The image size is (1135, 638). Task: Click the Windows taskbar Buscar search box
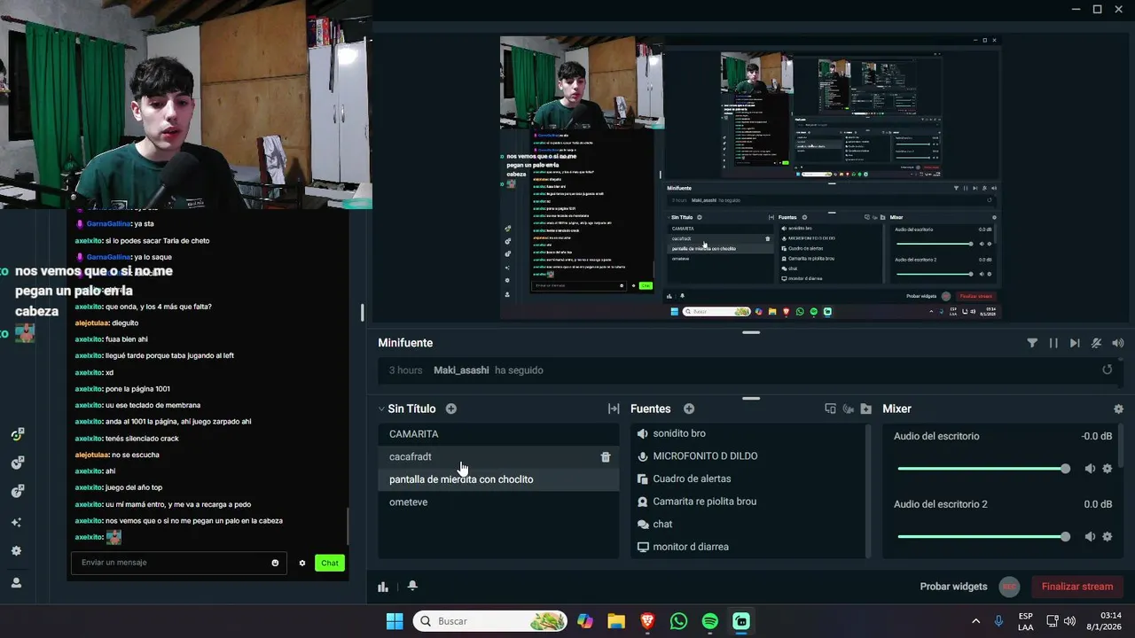(491, 621)
